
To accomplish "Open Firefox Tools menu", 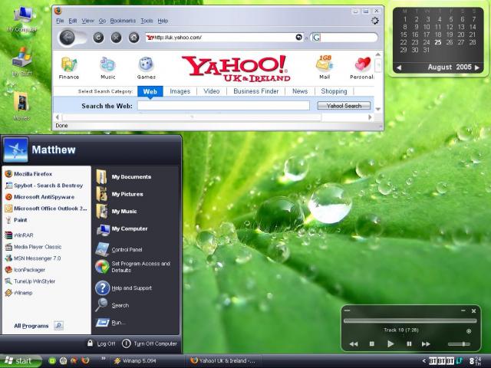I will (x=147, y=21).
